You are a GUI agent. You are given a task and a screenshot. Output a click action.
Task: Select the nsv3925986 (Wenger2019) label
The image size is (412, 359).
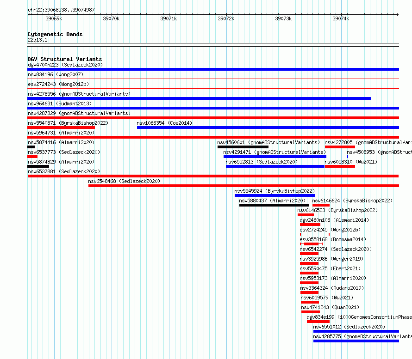tap(331, 259)
